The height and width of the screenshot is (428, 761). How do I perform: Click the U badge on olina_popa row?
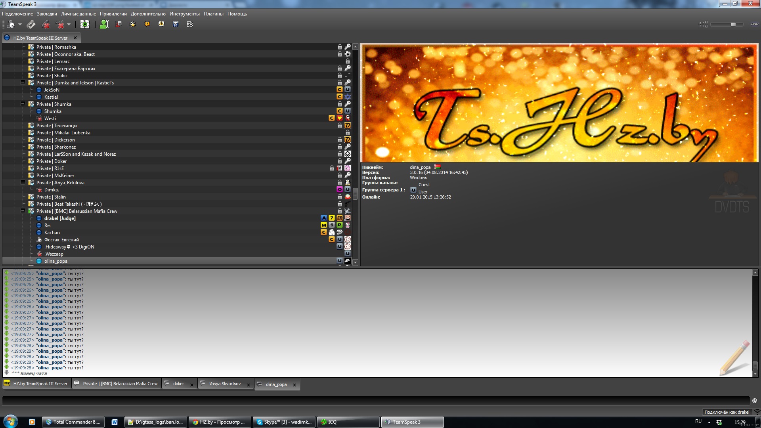click(x=340, y=261)
